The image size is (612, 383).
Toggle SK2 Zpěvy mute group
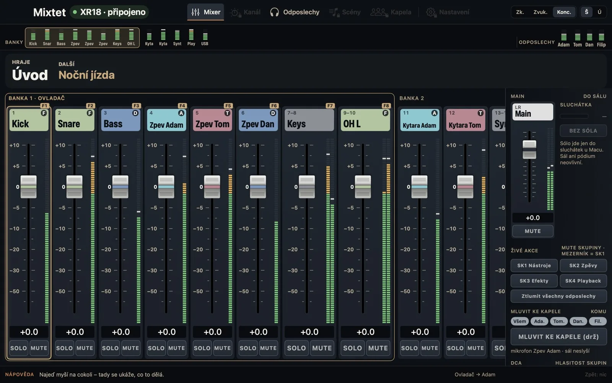583,265
